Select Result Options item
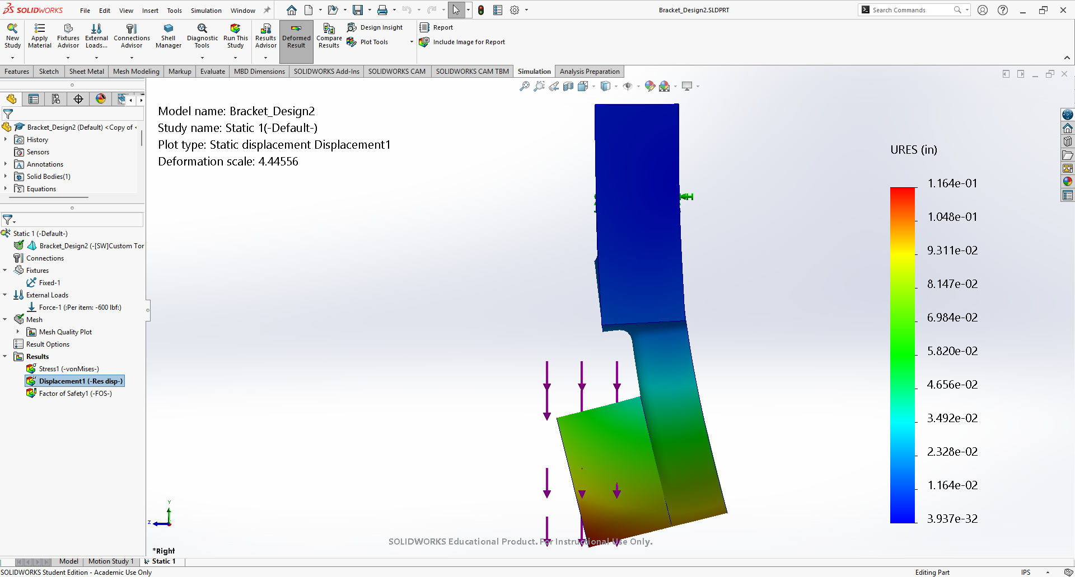This screenshot has width=1075, height=577. pyautogui.click(x=41, y=344)
